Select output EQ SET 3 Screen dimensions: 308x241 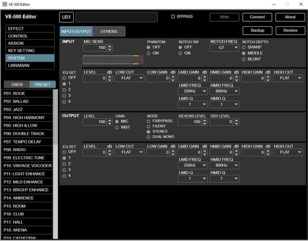point(64,170)
